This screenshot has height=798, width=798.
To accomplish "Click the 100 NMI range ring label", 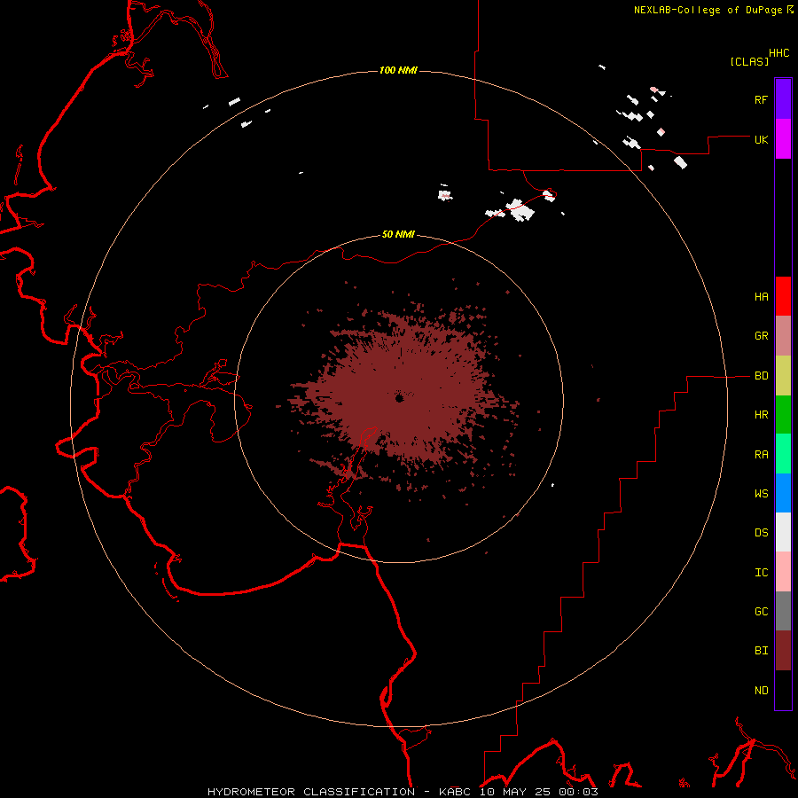I will 398,70.
